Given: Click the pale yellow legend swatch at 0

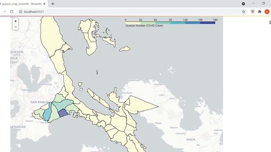Looking at the screenshot, I should coord(133,23).
